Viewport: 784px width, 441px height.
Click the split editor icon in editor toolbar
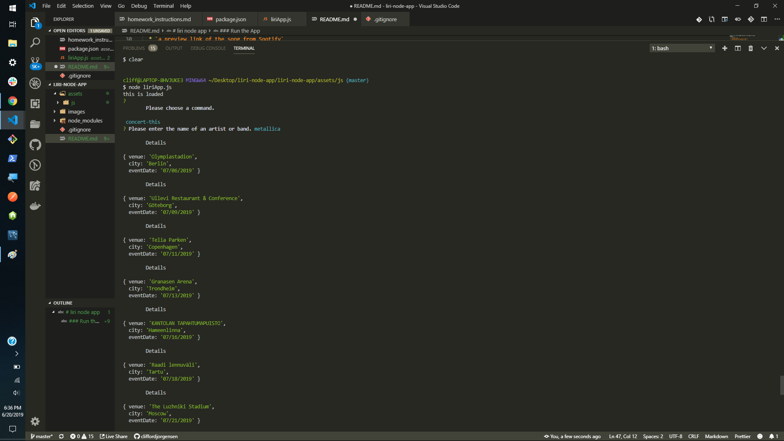tap(764, 19)
